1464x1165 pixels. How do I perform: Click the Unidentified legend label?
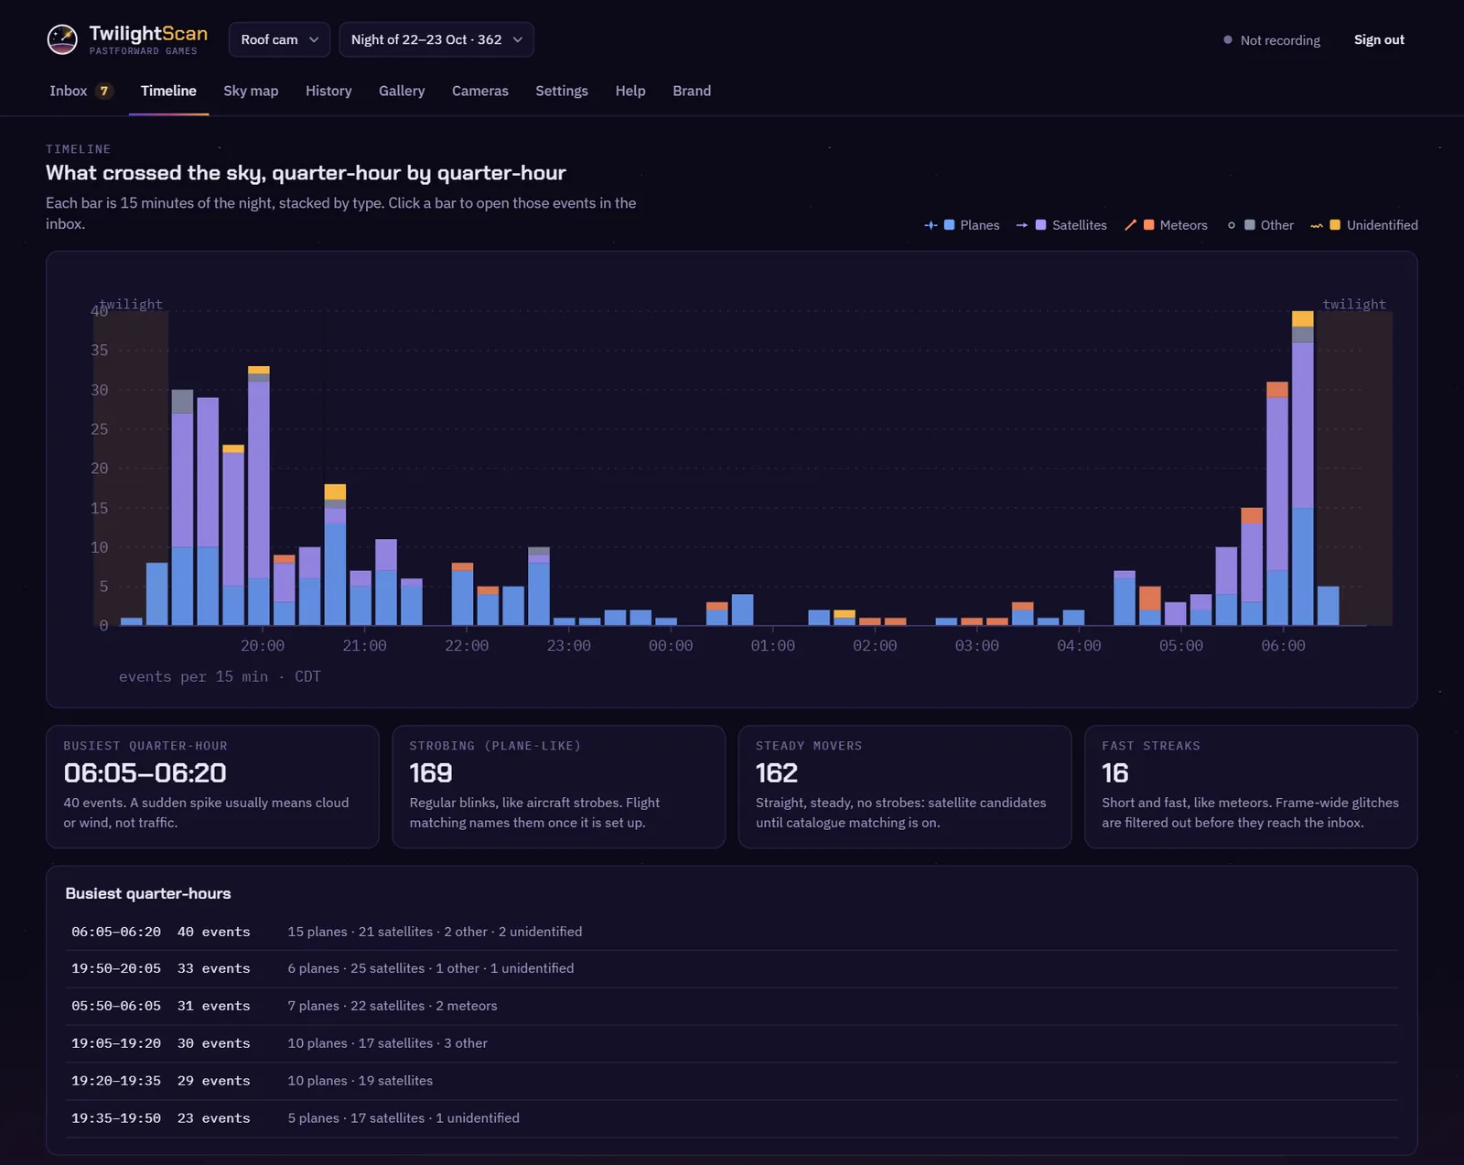click(1383, 225)
